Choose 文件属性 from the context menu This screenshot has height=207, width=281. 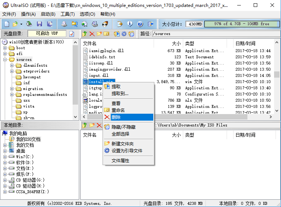click(x=128, y=161)
